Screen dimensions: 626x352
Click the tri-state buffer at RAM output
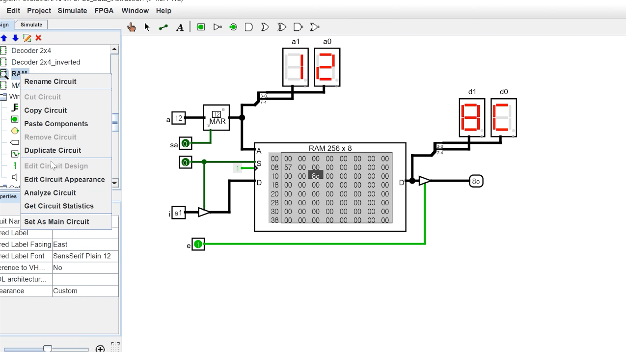[425, 181]
